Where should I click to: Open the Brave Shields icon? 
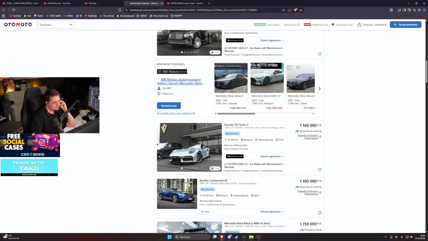coord(295,10)
